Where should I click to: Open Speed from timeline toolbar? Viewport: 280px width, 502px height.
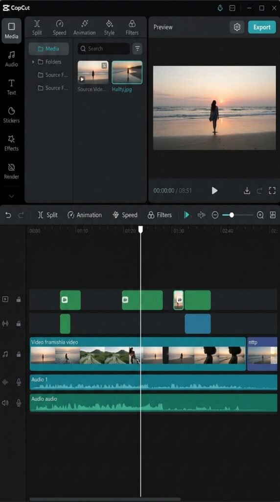(125, 215)
